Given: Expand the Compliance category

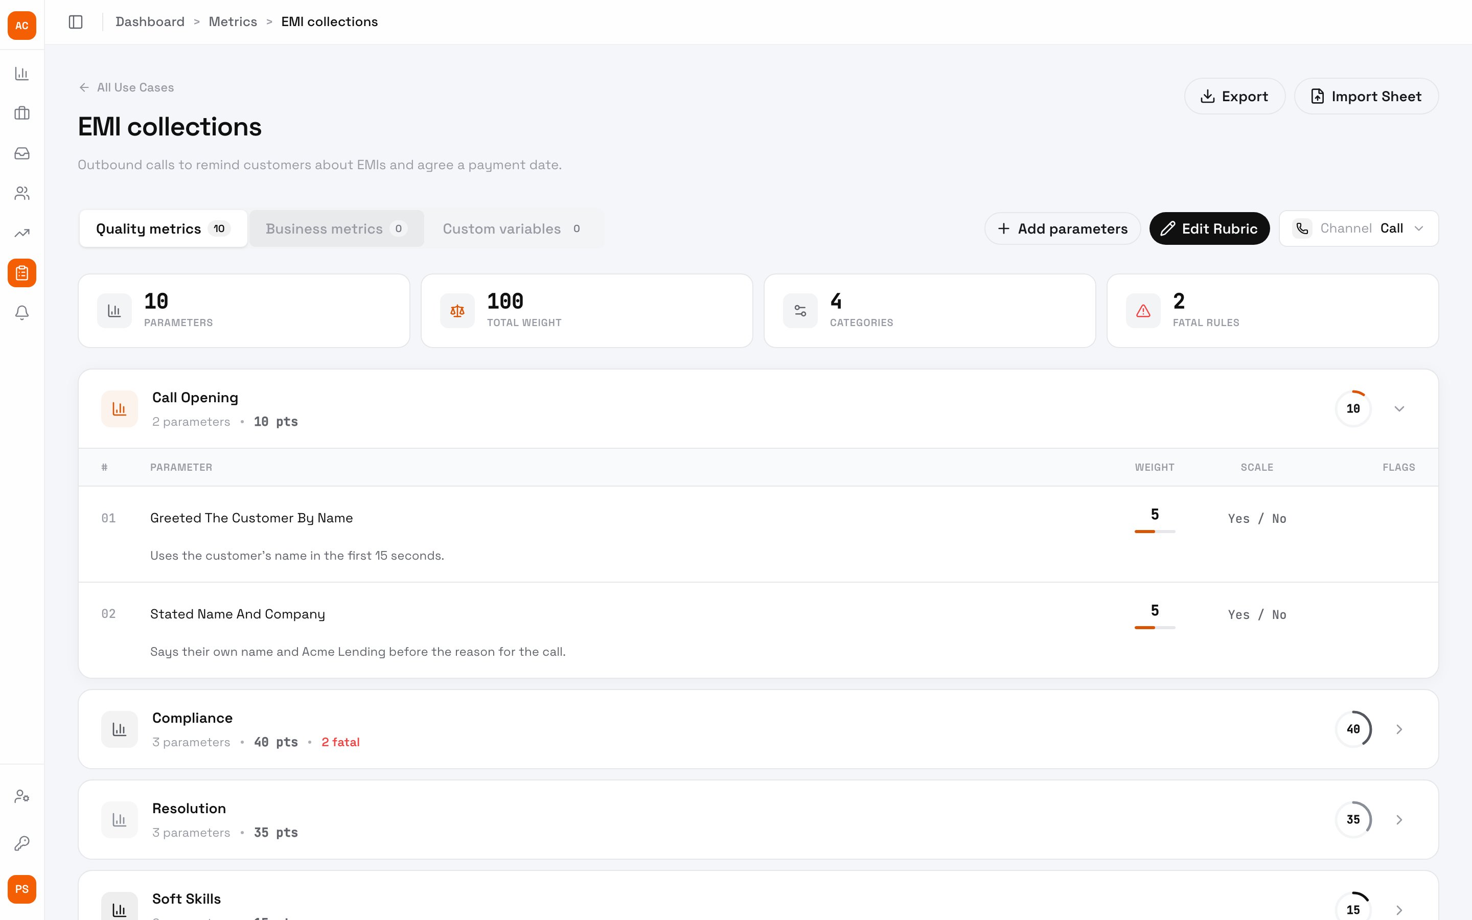Looking at the screenshot, I should pyautogui.click(x=1399, y=729).
